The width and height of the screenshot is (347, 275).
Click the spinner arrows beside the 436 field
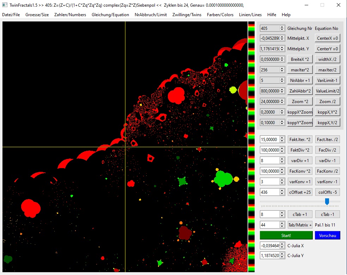point(282,192)
